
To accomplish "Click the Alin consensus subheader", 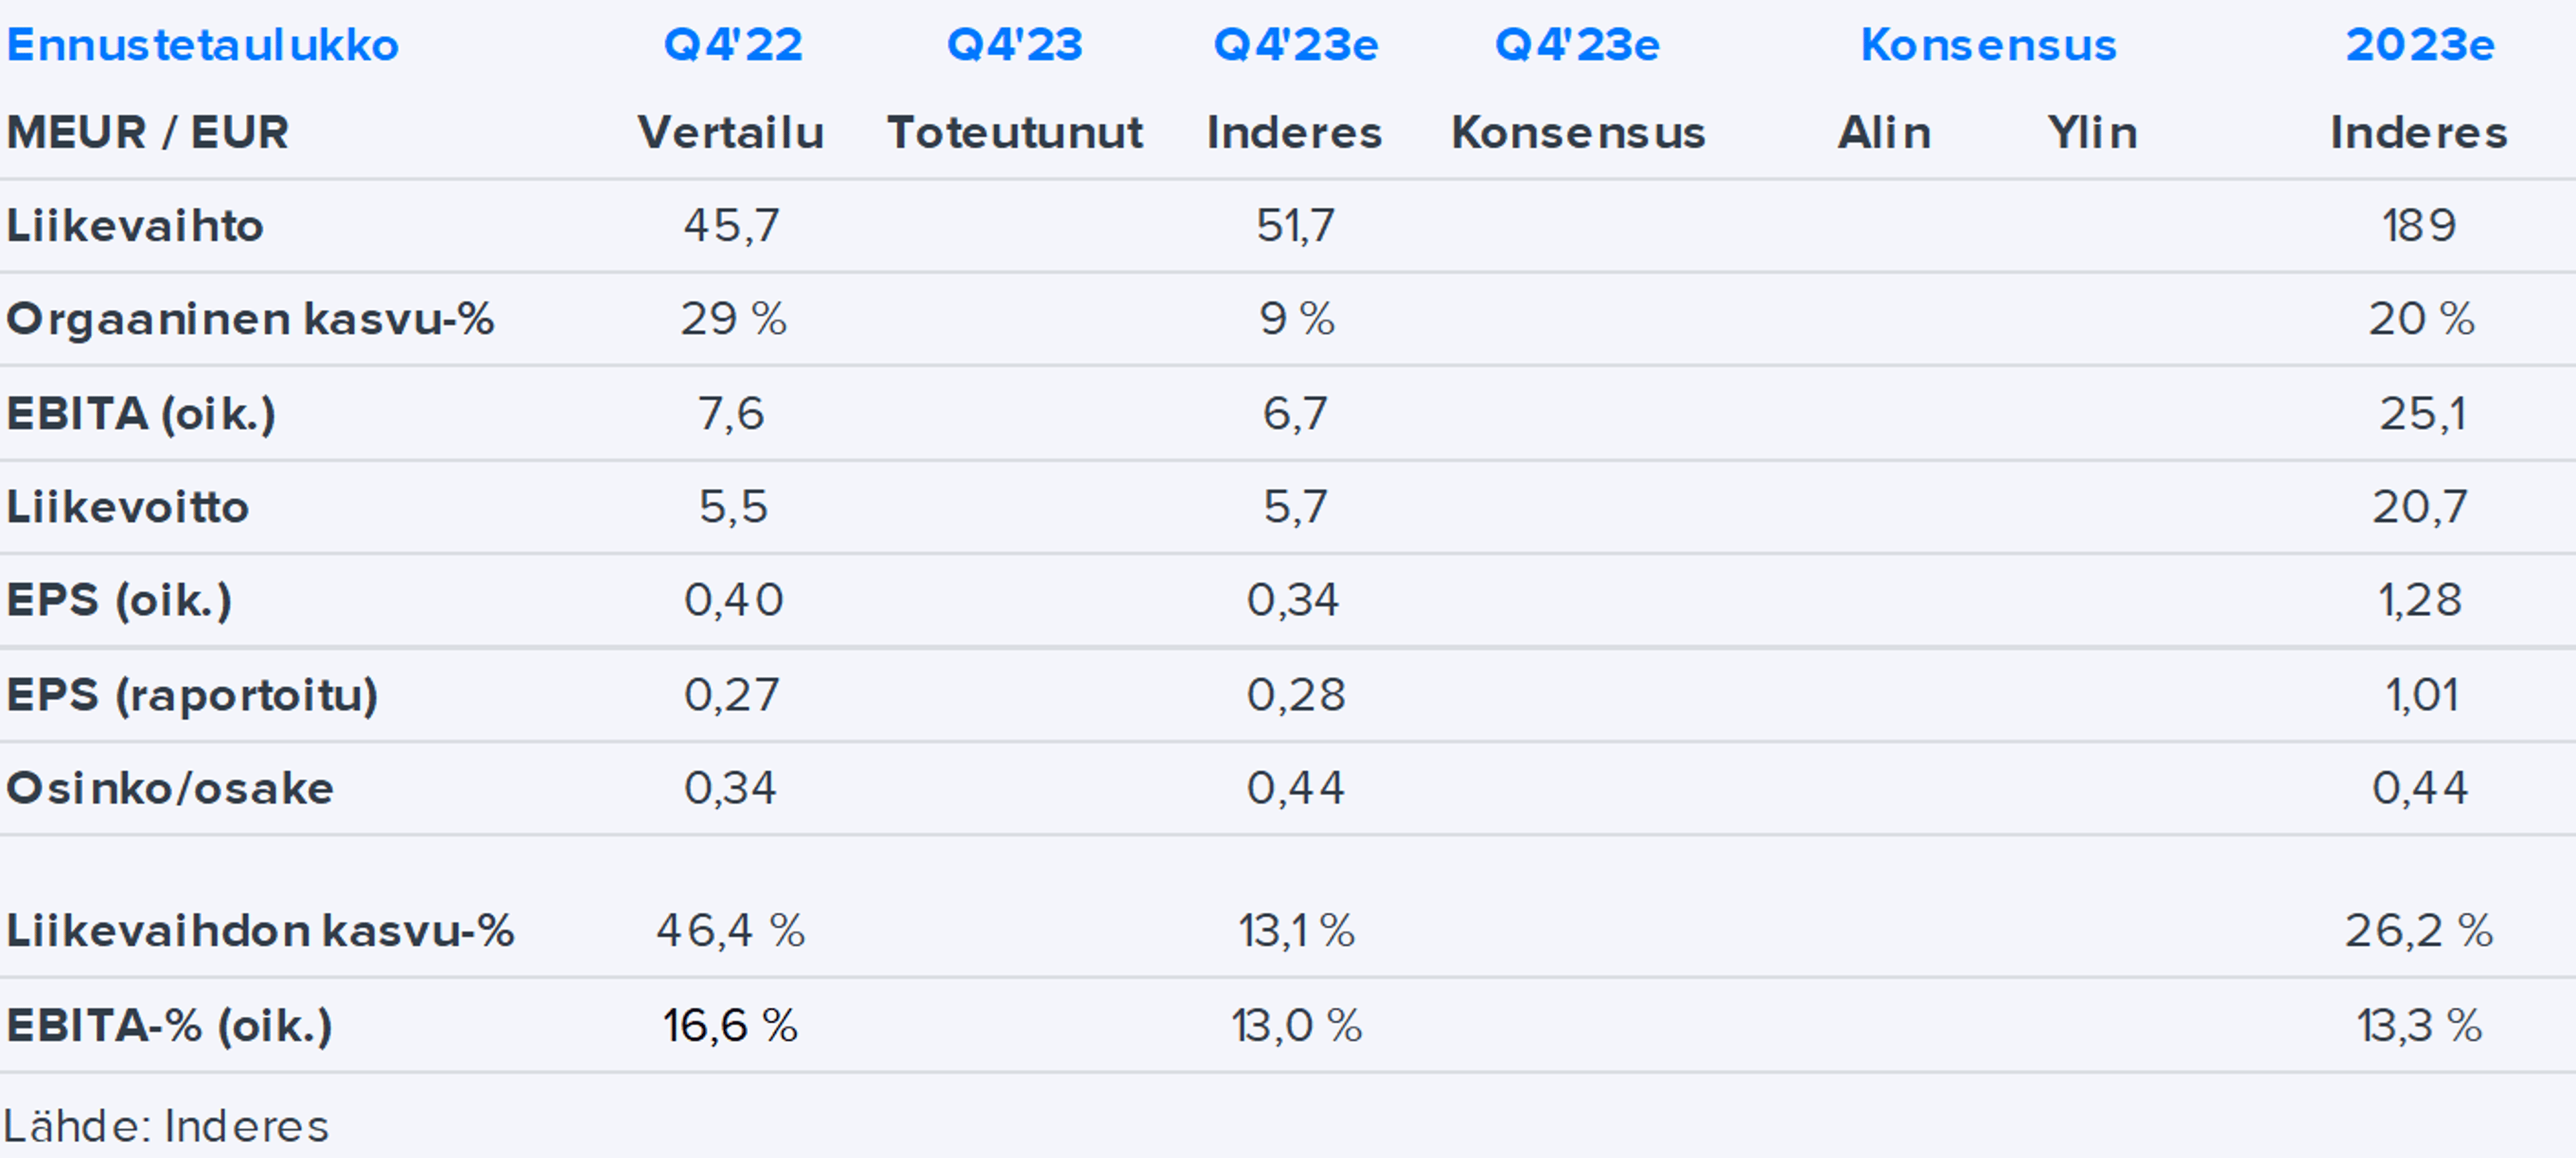I will tap(1884, 133).
